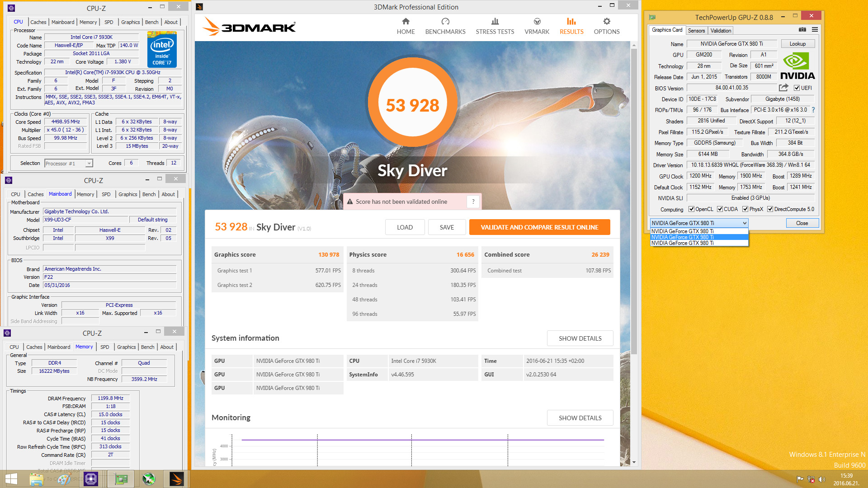Open the 3DMark Home section
Viewport: 868px width, 488px height.
pyautogui.click(x=406, y=26)
